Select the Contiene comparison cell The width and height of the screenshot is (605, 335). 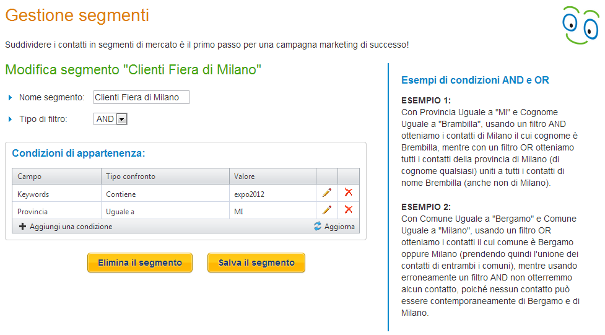pyautogui.click(x=121, y=194)
